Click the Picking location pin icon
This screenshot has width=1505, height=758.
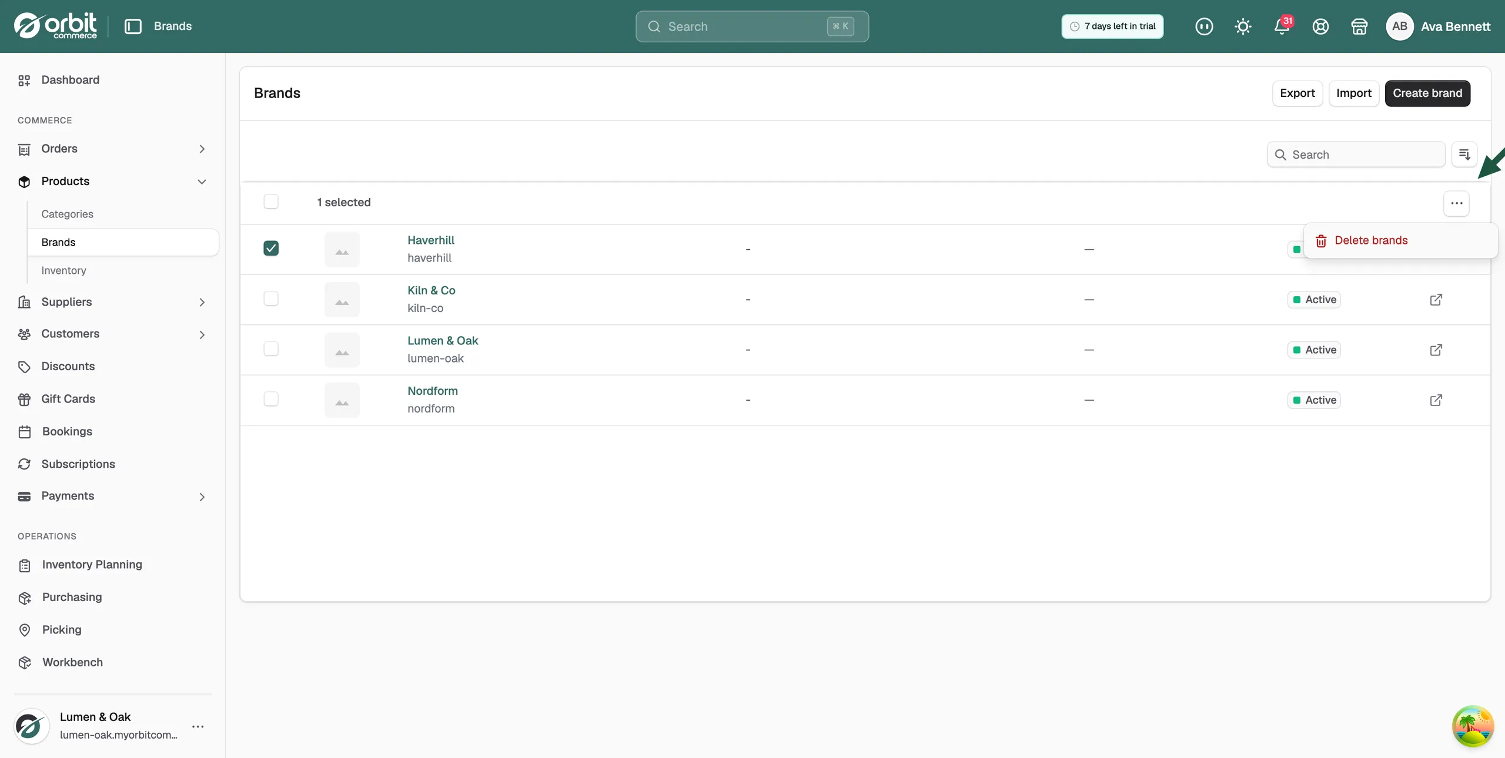tap(24, 630)
